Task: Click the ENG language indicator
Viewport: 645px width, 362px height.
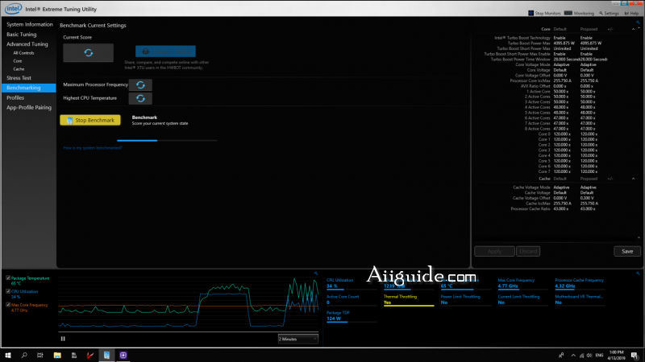Action: tap(599, 356)
